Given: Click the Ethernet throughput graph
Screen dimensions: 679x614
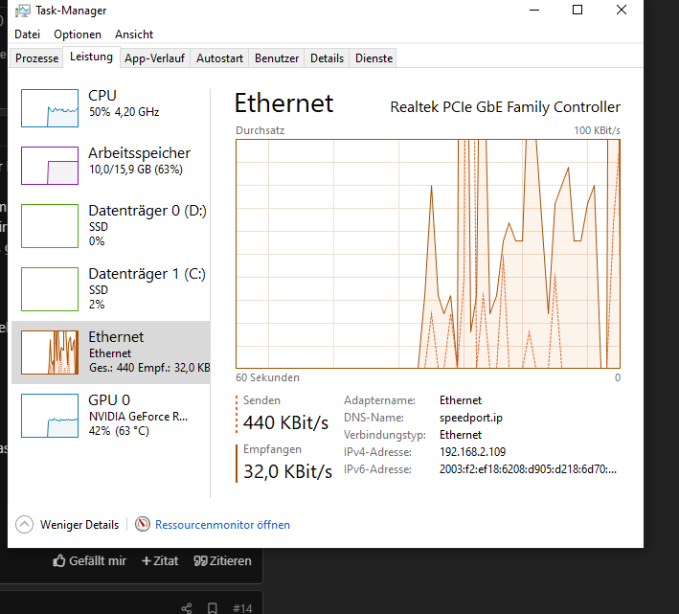Looking at the screenshot, I should pyautogui.click(x=428, y=254).
